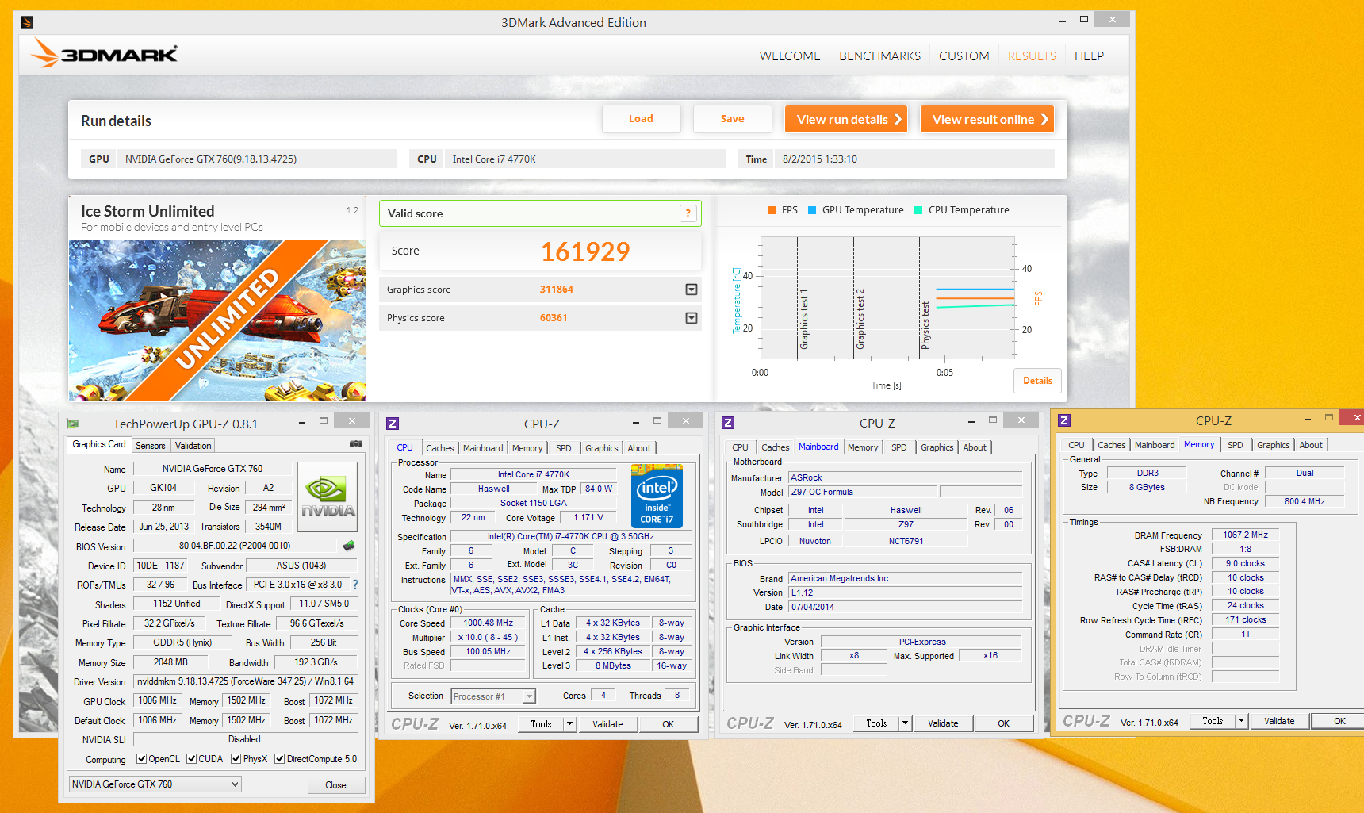
Task: Open Caches tab in CPU-Z CPU window
Action: [440, 448]
